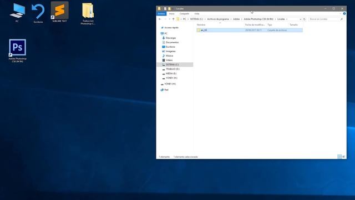This screenshot has height=200, width=355.
Task: Click the Carpeta de archivos type cell
Action: (277, 30)
